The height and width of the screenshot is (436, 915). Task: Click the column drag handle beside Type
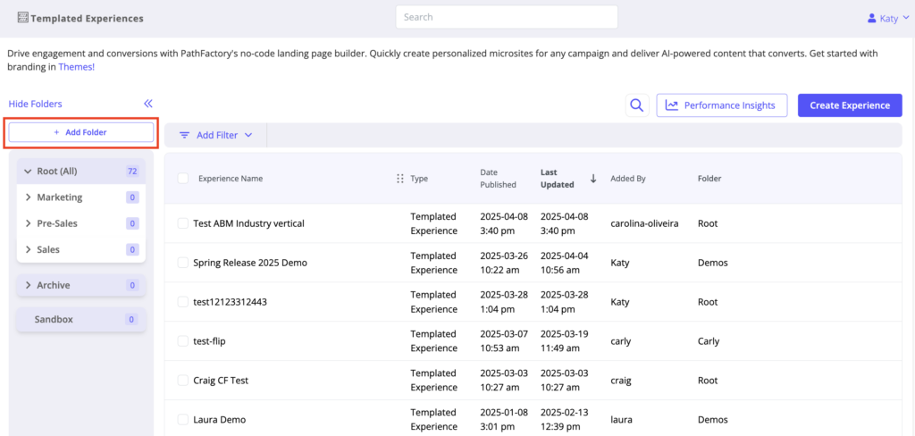400,179
